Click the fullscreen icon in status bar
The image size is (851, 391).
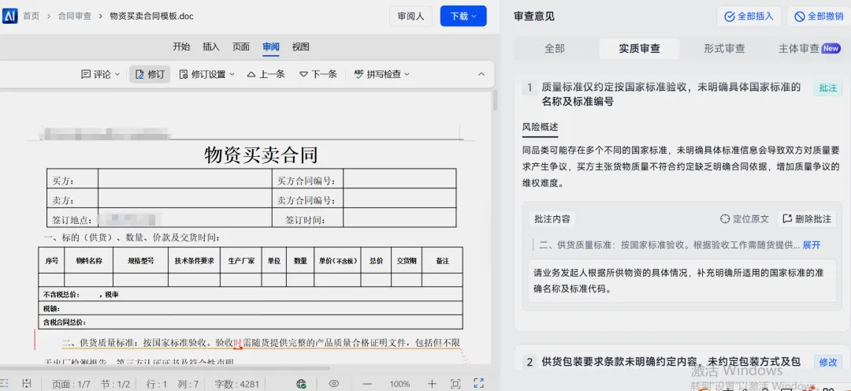(x=479, y=383)
